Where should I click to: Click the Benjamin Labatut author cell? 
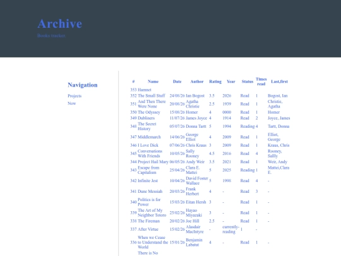coord(194,242)
